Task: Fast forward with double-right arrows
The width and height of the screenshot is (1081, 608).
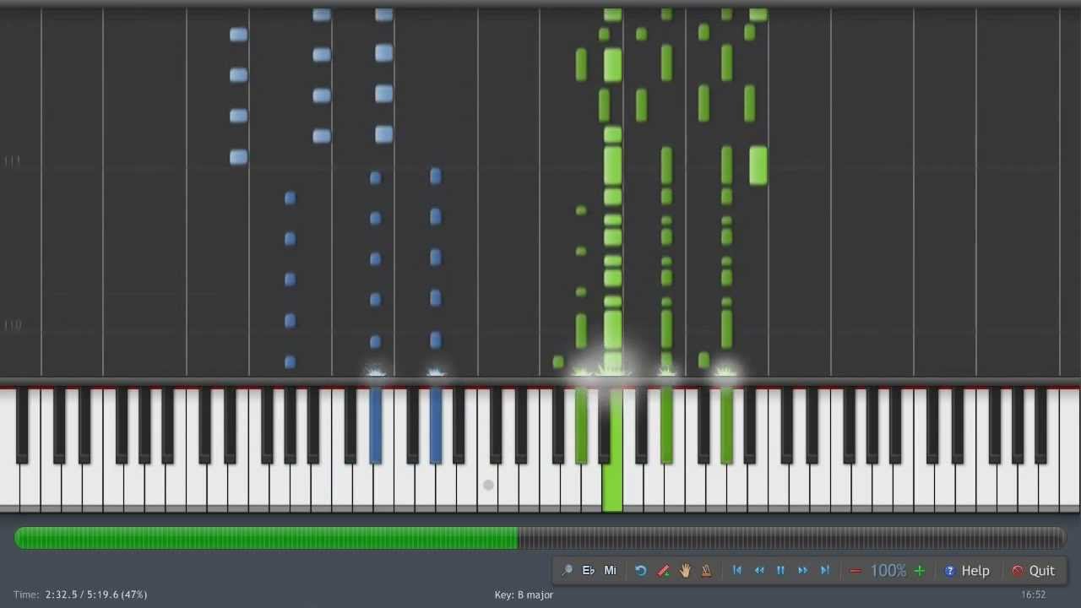Action: [x=803, y=571]
